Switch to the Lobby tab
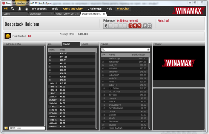The image size is (209, 134). 15,14
